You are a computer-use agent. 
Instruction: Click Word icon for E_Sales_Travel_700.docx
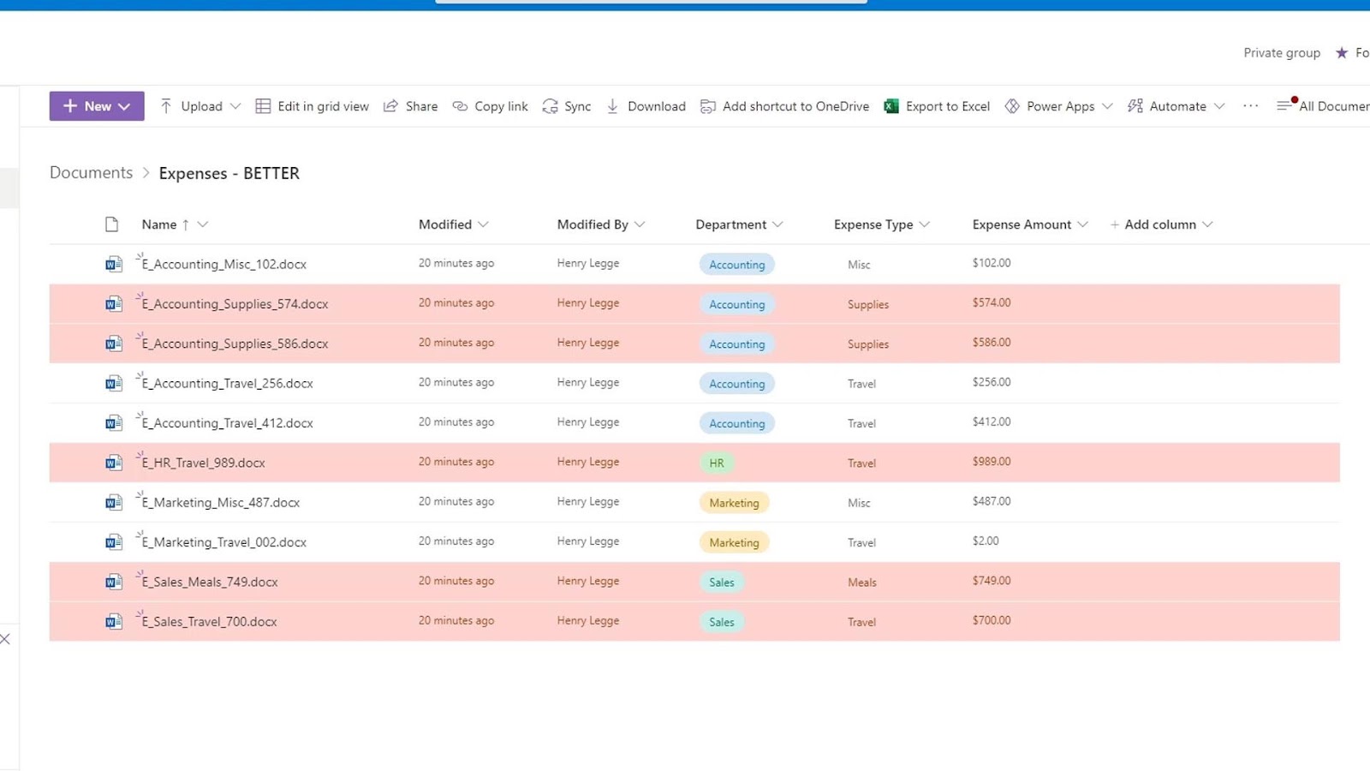(x=113, y=622)
